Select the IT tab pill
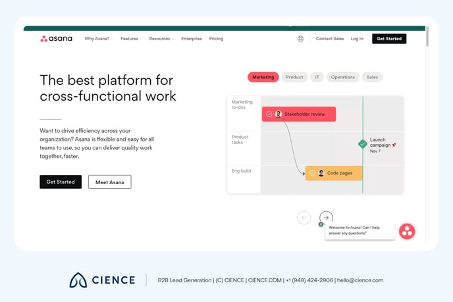Screen dimensions: 453x302 317,77
